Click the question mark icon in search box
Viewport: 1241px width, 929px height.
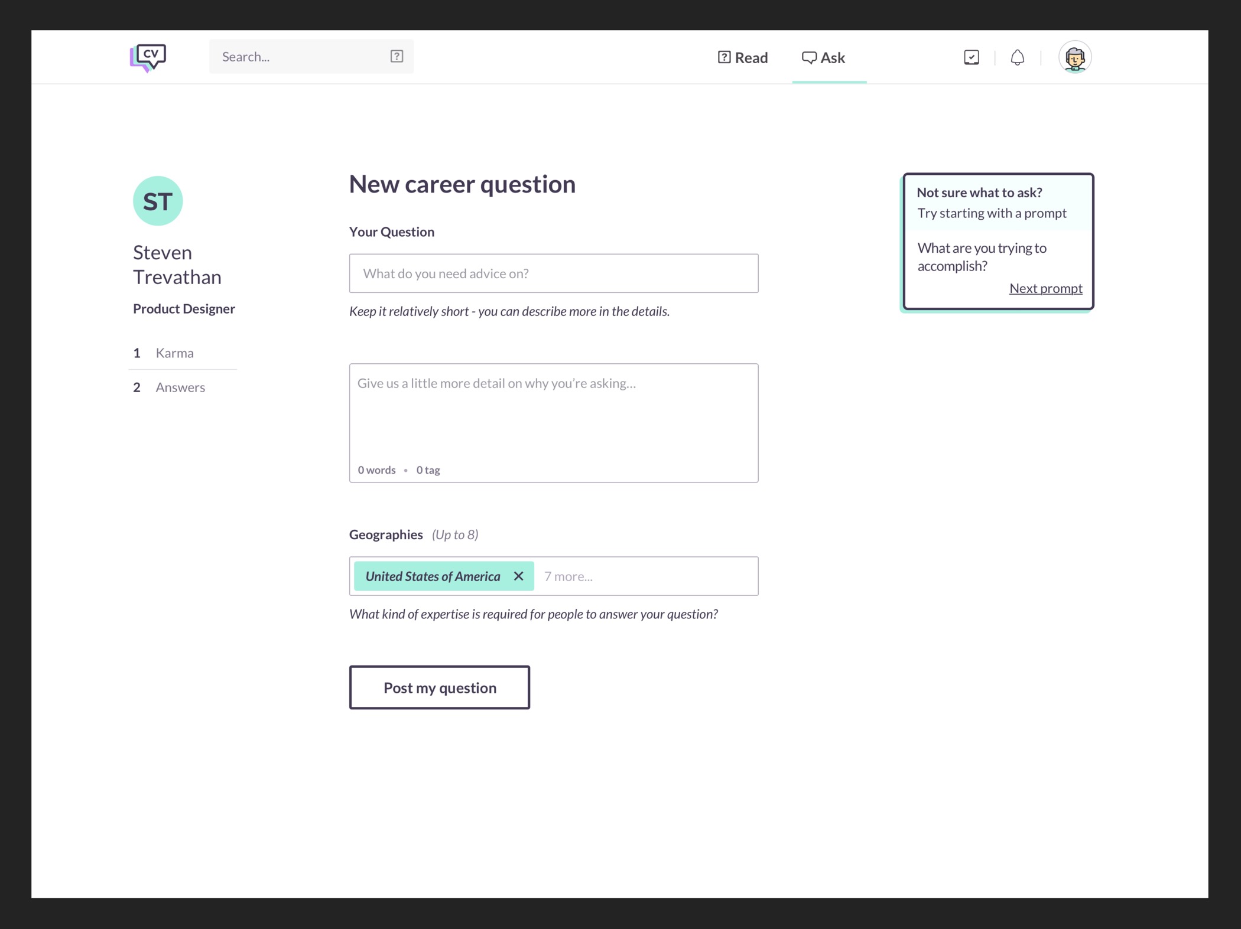pos(397,57)
